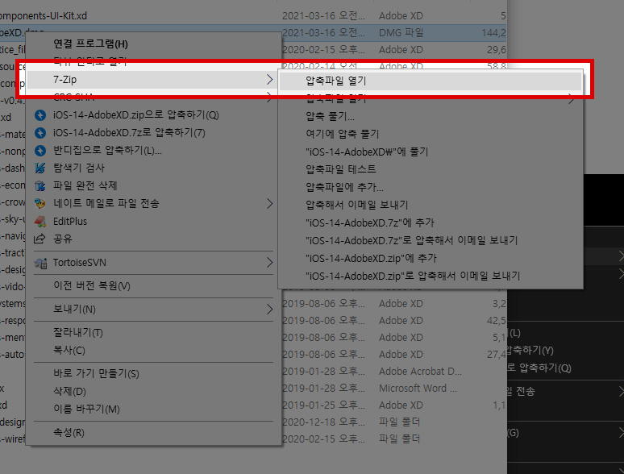The image size is (624, 474).
Task: Expand arrow next to 네이트 메일로 파일 전송
Action: 270,203
